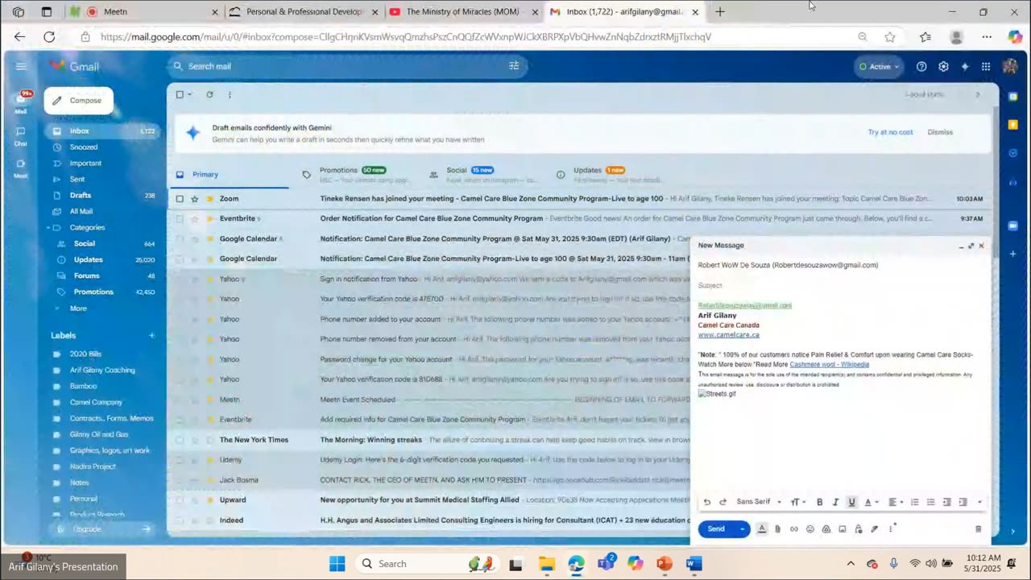1031x580 pixels.
Task: Click the Subject field in New Message
Action: pos(841,285)
